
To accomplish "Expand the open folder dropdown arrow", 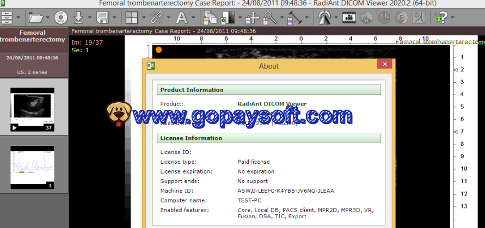I will (x=48, y=17).
